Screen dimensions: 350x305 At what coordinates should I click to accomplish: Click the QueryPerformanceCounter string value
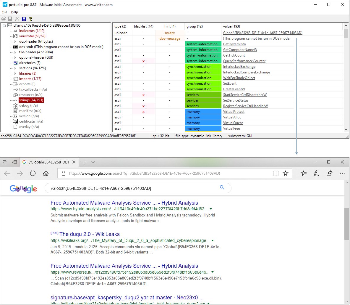[244, 61]
